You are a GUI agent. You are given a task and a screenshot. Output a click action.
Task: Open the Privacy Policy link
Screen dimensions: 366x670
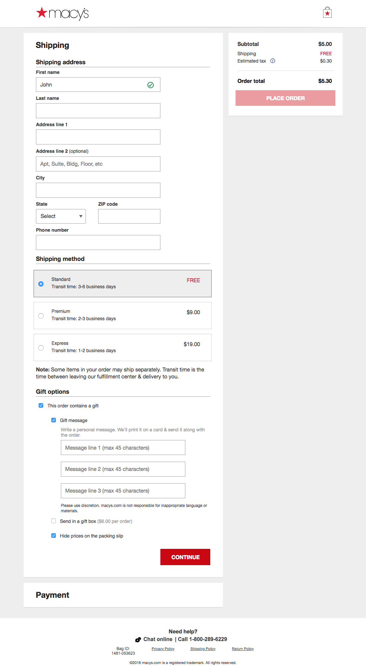(x=163, y=649)
